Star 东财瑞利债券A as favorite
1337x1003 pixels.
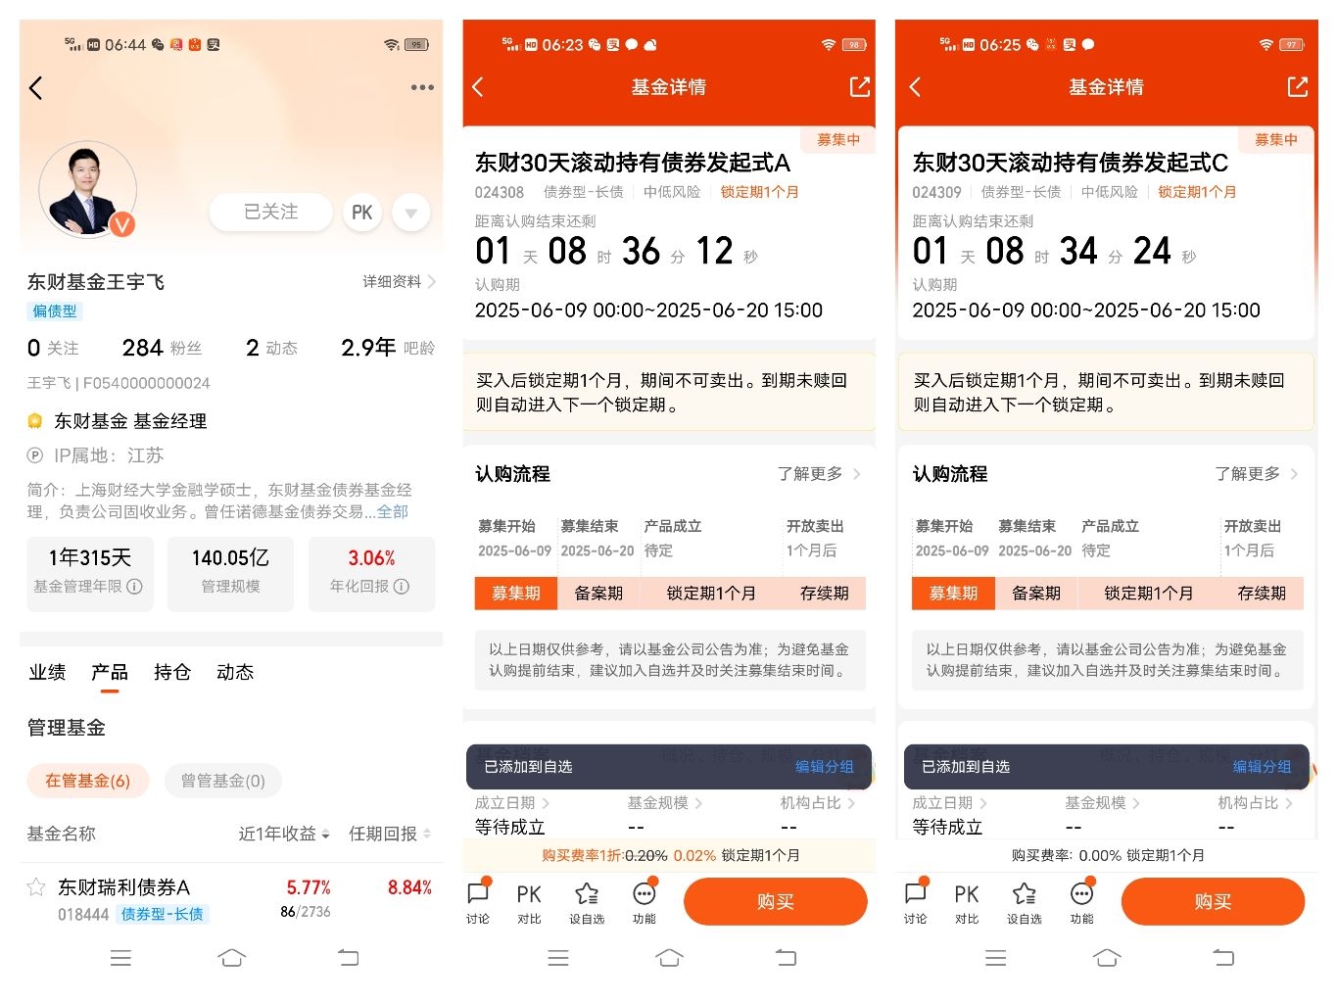[x=36, y=887]
